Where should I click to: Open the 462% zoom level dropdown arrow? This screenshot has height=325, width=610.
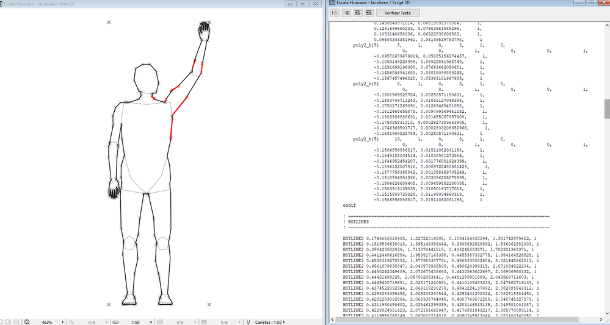[63, 323]
